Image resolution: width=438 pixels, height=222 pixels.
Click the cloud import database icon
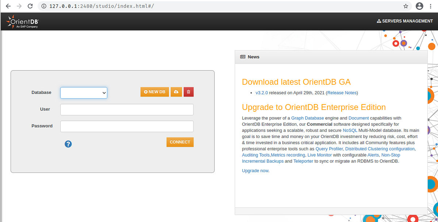click(176, 92)
